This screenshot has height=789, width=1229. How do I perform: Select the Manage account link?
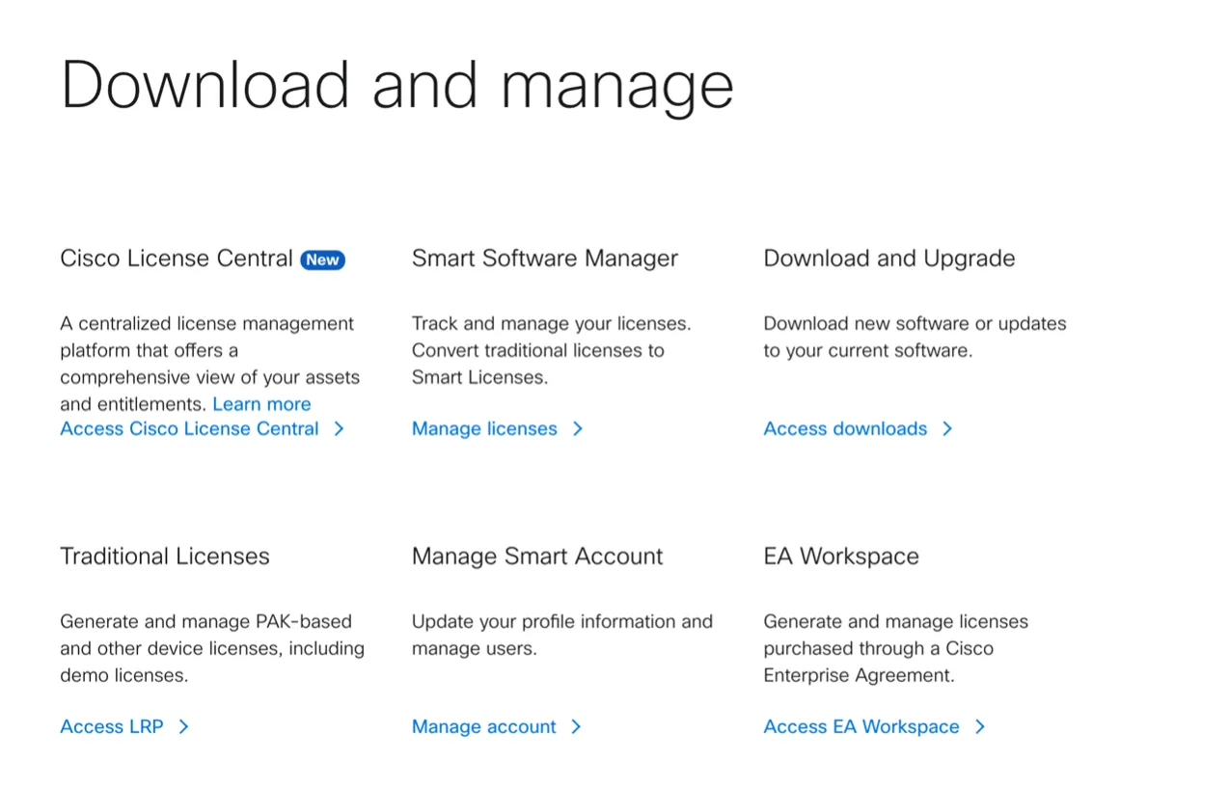pos(484,727)
